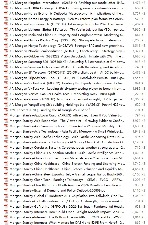Click the PDF icon next to Morgan Stanley-GoPro Inc
The height and width of the screenshot is (225, 148).
click(6, 207)
